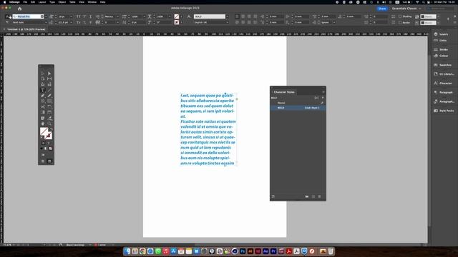458x257 pixels.
Task: Create new character style in panel
Action: click(x=313, y=197)
